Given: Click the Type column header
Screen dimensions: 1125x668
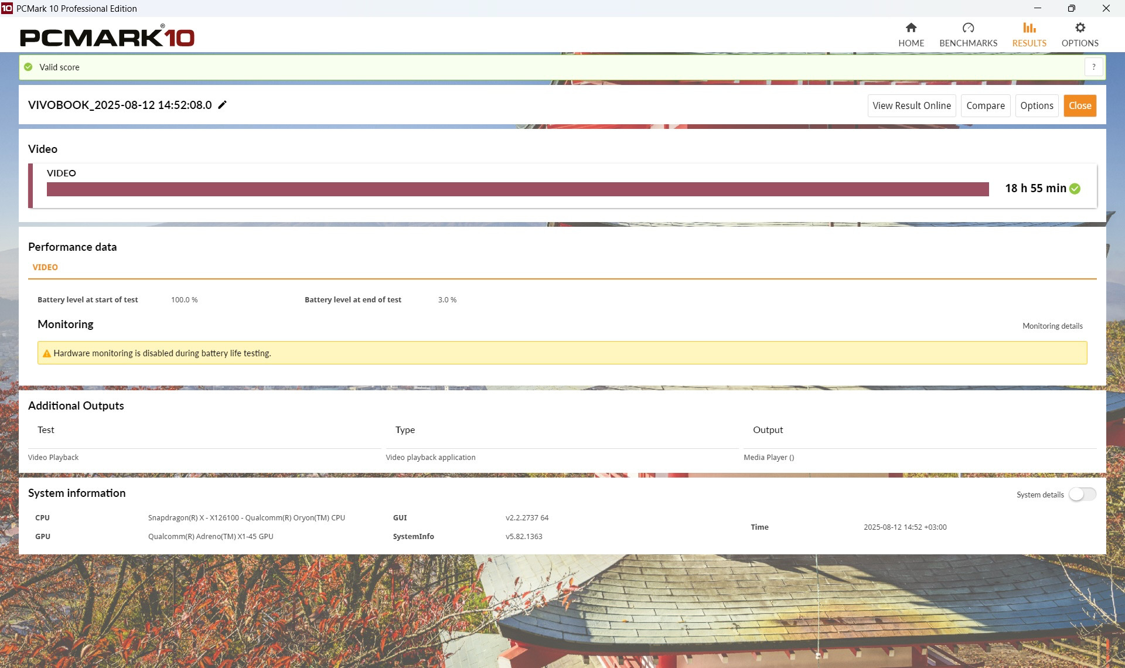Looking at the screenshot, I should pos(405,430).
